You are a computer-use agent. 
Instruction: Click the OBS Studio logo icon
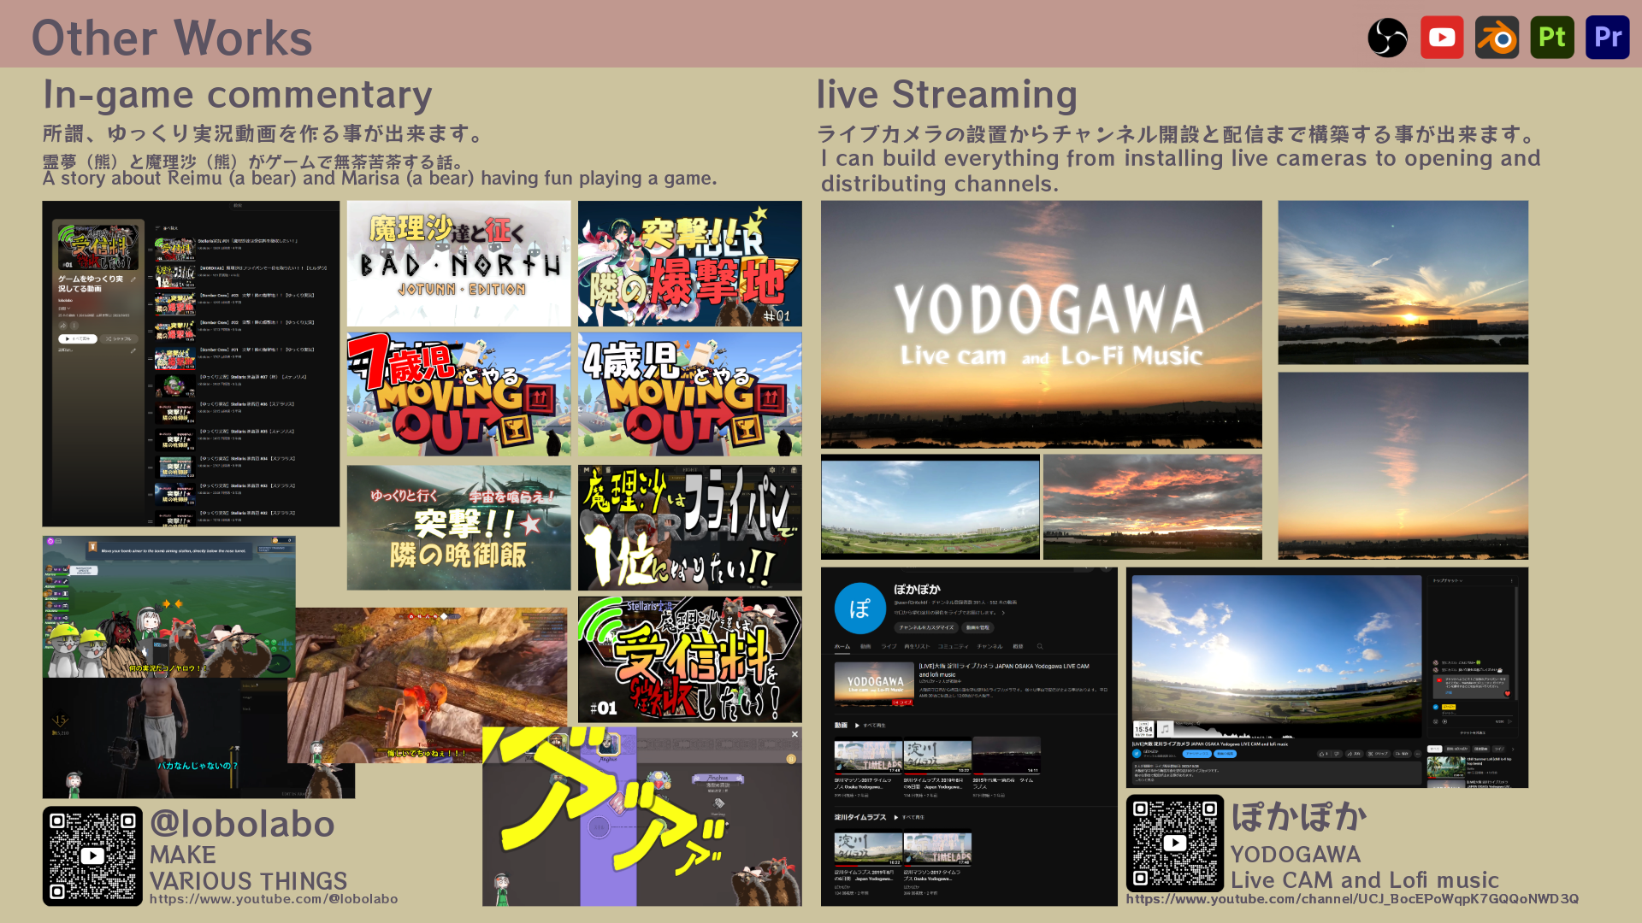click(x=1387, y=38)
